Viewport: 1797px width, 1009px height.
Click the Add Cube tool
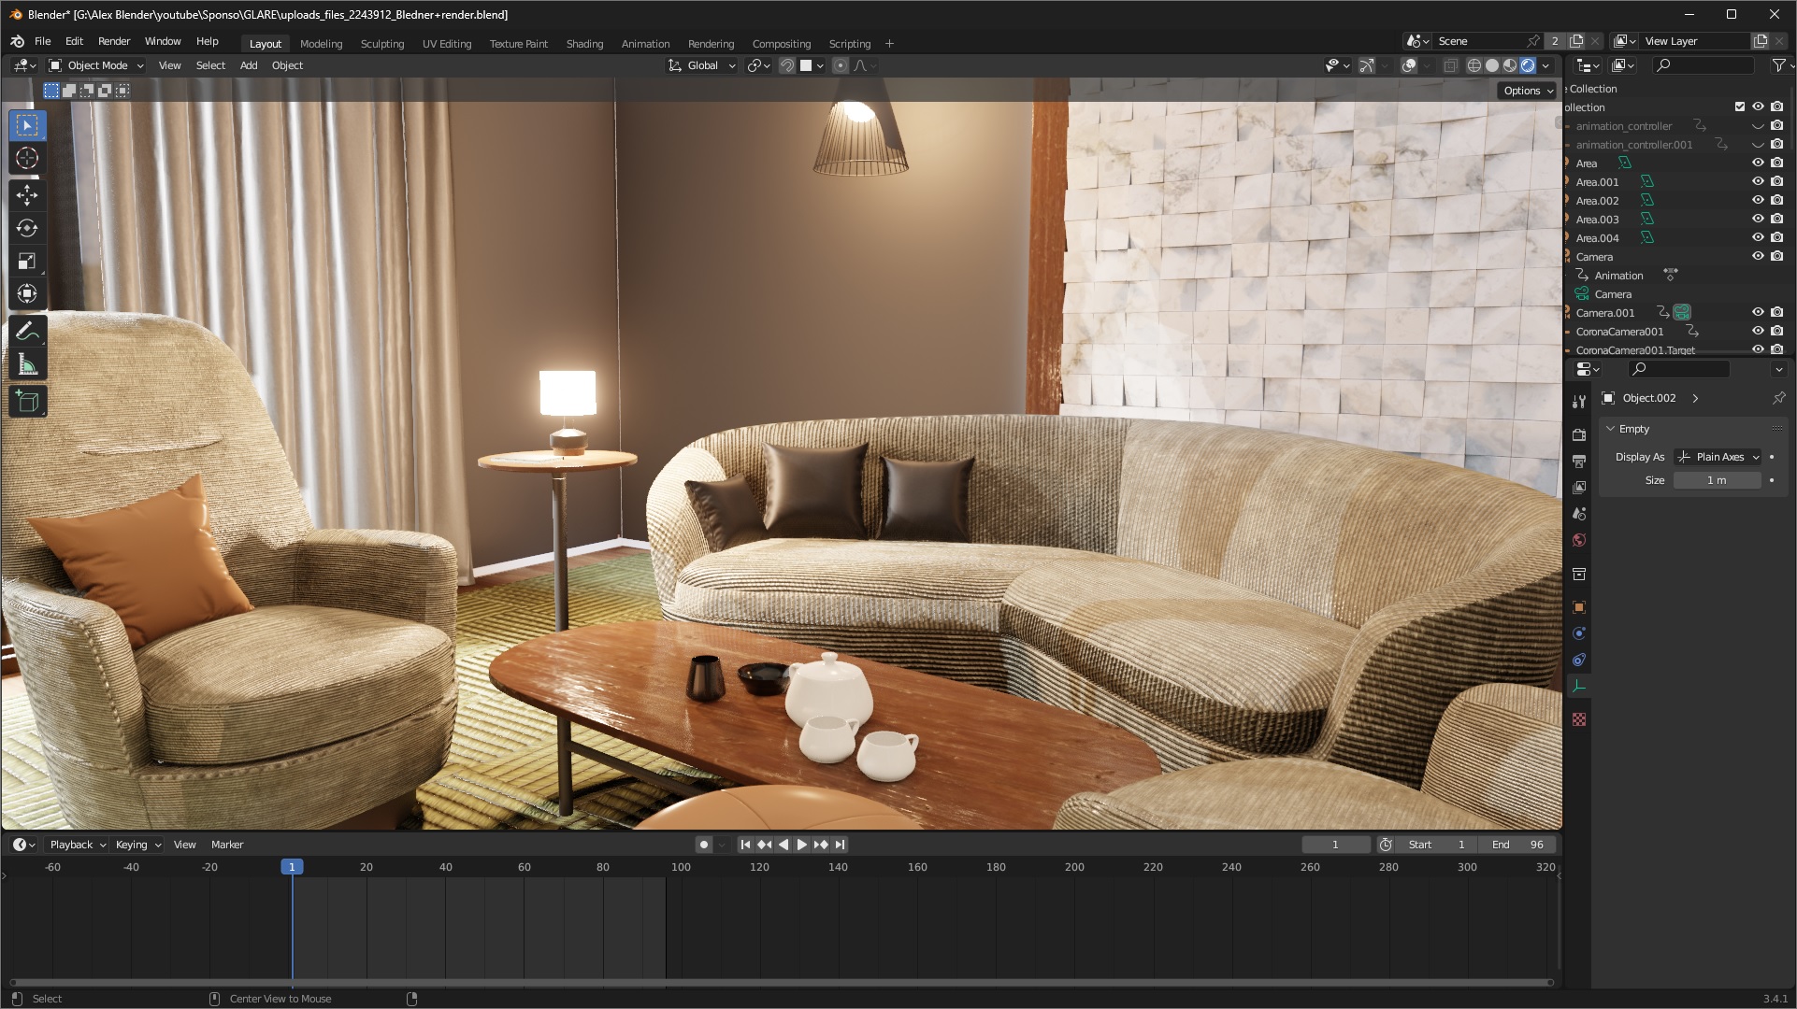pyautogui.click(x=27, y=402)
